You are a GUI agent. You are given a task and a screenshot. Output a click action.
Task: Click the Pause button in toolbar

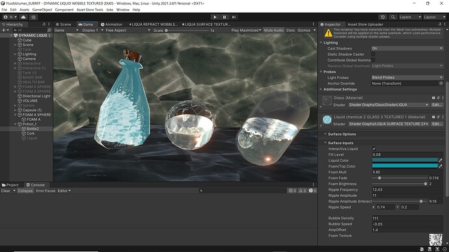tap(224, 17)
